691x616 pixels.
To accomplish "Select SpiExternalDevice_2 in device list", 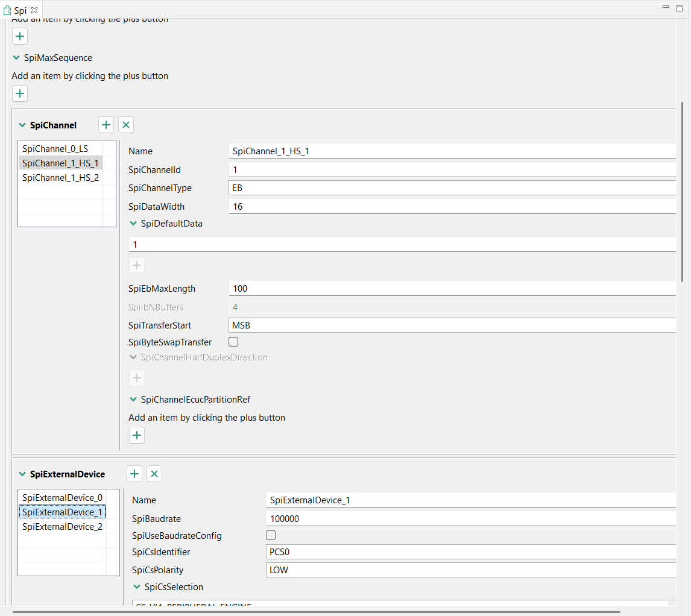I will [62, 526].
